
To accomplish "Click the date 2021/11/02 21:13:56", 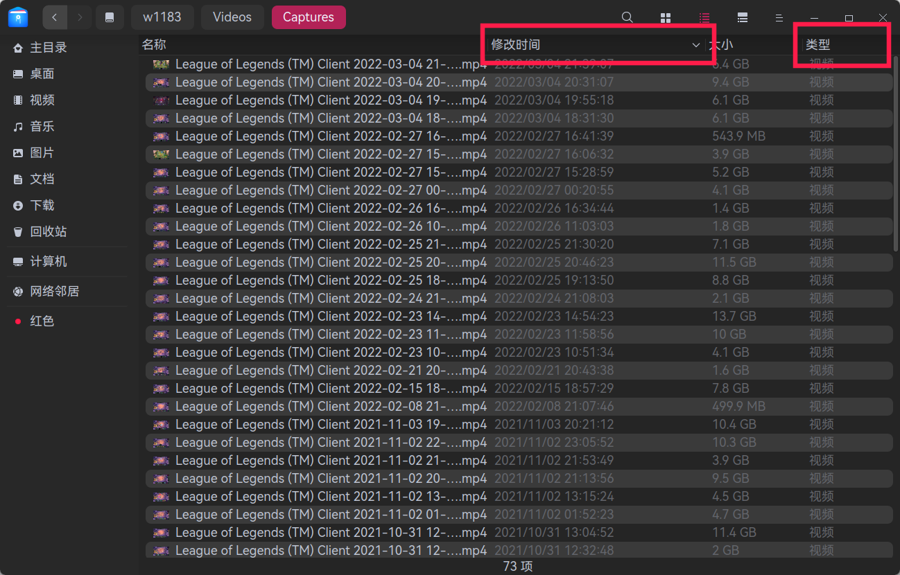I will 554,479.
